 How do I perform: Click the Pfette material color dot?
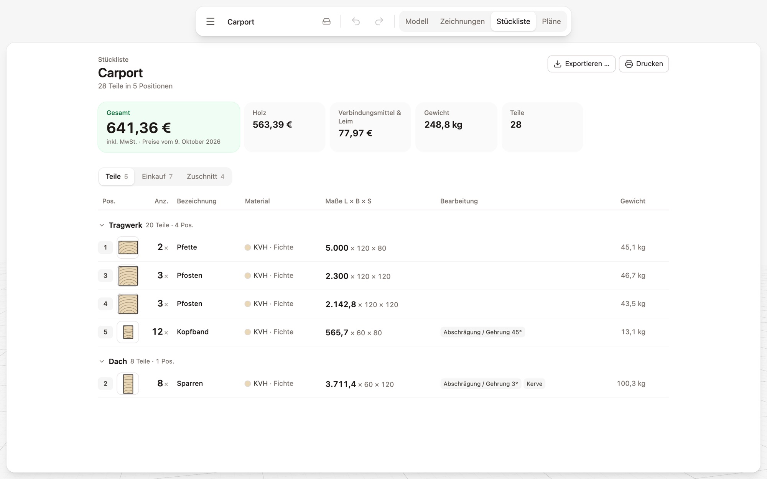248,248
